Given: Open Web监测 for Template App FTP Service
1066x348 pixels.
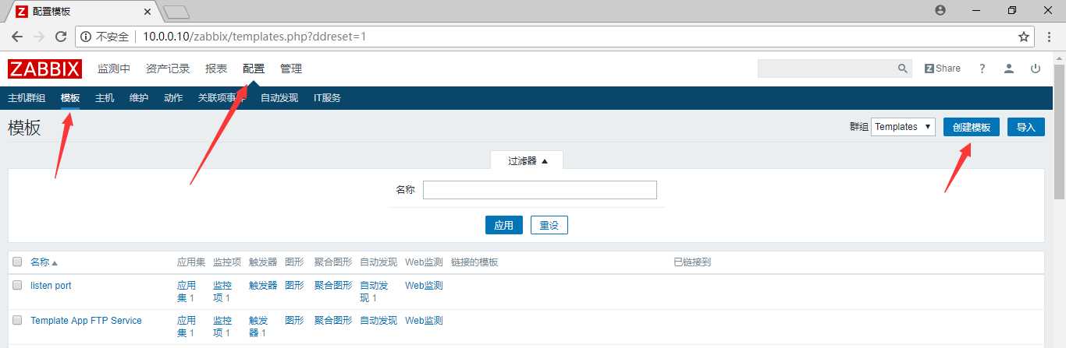Looking at the screenshot, I should 424,320.
